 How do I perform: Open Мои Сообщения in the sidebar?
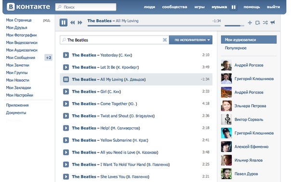(x=20, y=58)
